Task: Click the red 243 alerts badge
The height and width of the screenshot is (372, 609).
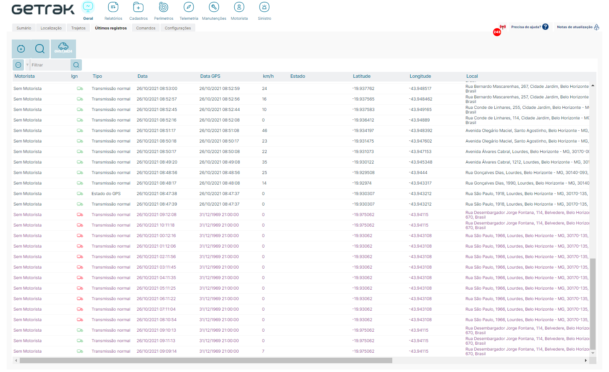Action: coord(497,32)
